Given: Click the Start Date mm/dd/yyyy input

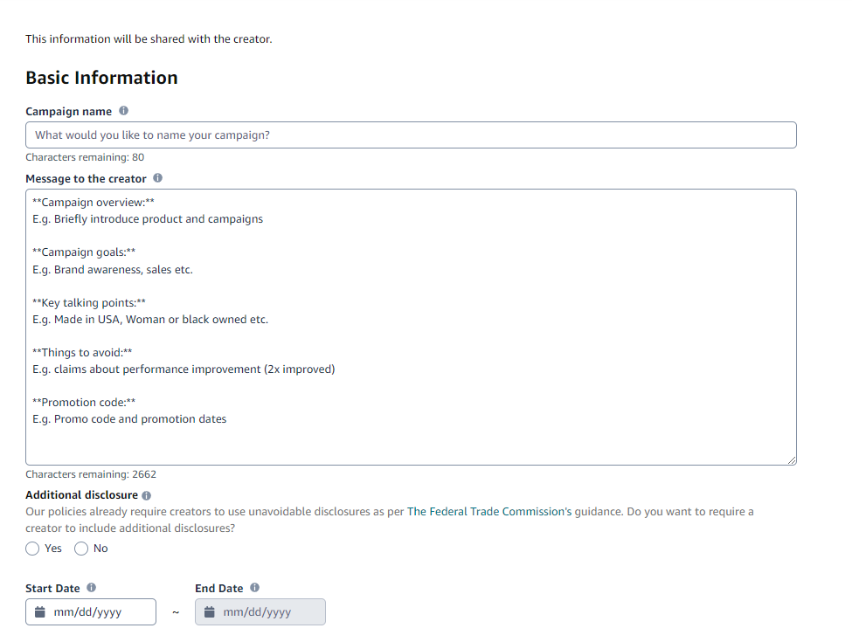Looking at the screenshot, I should [96, 611].
